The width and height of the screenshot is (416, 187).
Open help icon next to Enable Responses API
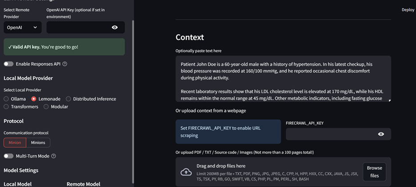click(64, 64)
